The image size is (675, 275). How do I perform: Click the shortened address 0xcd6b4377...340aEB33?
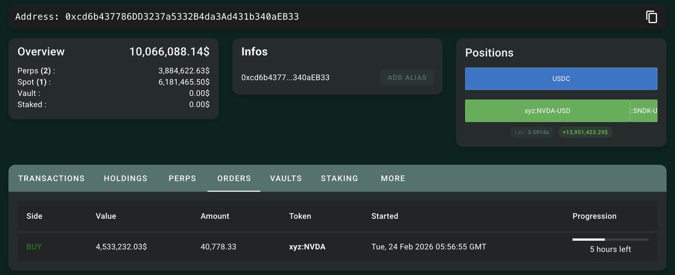(285, 77)
